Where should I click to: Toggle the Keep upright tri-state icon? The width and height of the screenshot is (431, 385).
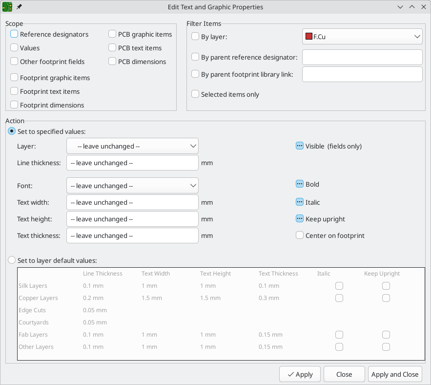pos(299,219)
